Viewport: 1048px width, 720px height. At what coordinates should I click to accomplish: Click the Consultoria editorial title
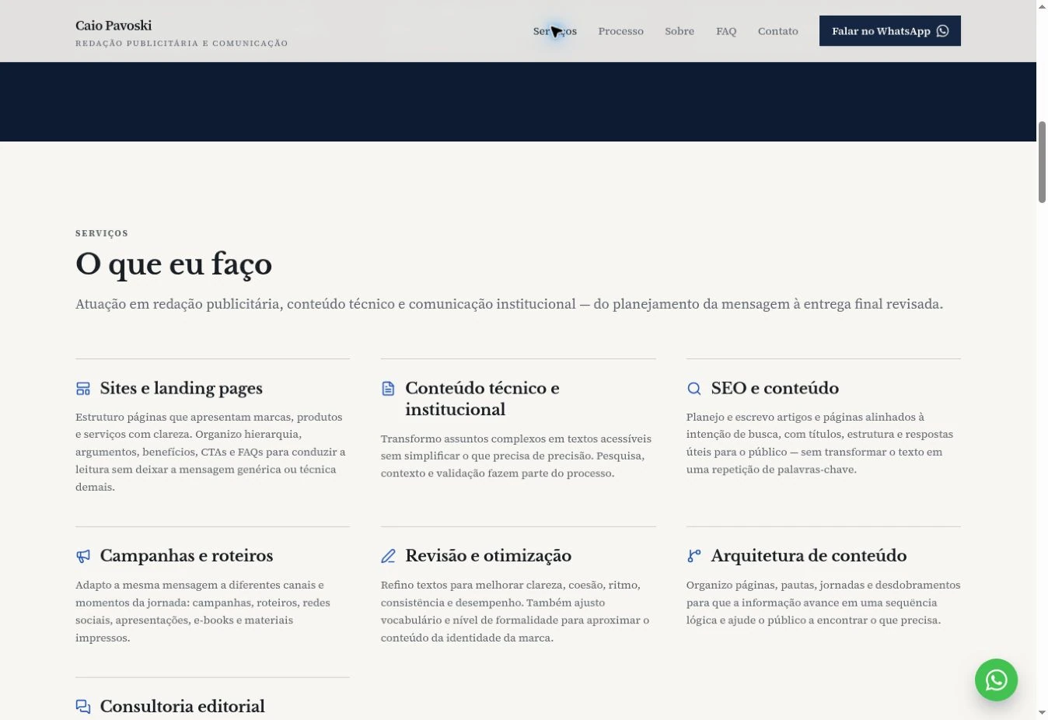pos(183,707)
